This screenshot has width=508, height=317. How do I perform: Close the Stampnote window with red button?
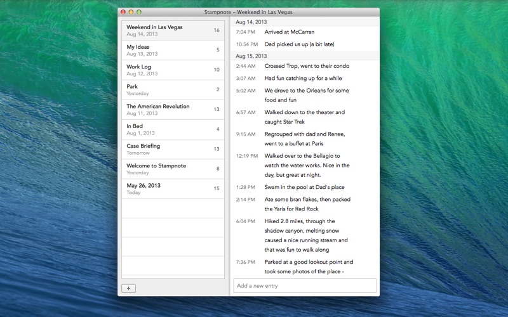pyautogui.click(x=123, y=12)
